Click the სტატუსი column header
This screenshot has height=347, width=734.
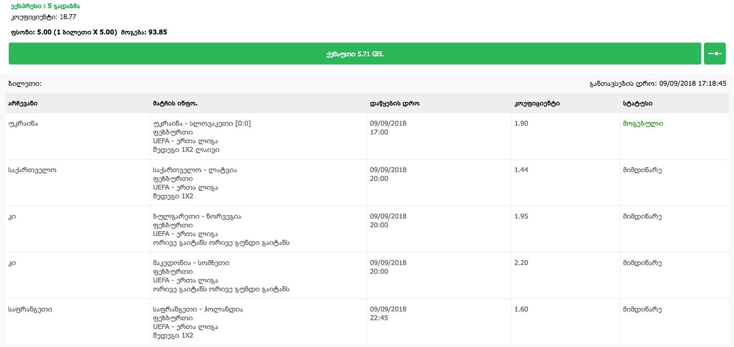(x=637, y=103)
